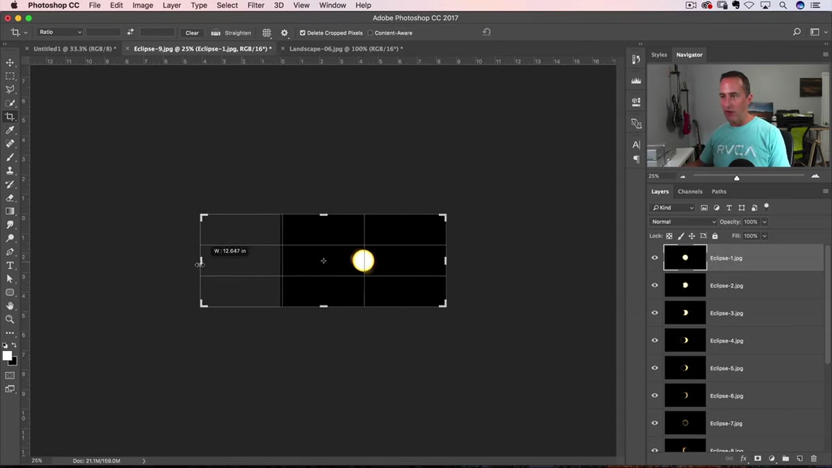
Task: Swap width and height crop values
Action: tap(130, 33)
